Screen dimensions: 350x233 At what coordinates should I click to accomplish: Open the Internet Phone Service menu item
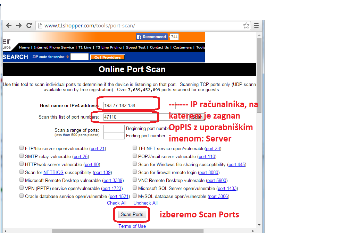coord(54,47)
